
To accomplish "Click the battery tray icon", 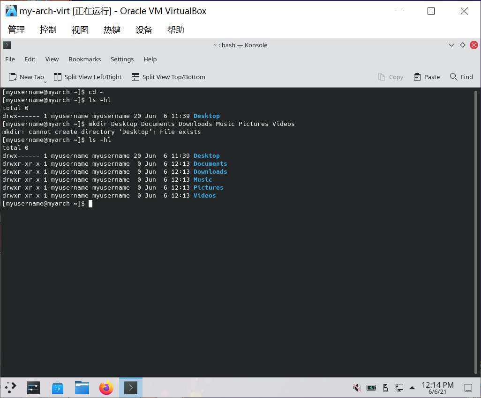I will click(371, 387).
